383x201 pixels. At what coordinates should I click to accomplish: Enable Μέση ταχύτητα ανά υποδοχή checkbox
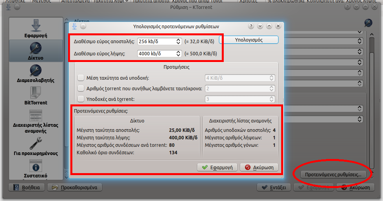click(81, 78)
